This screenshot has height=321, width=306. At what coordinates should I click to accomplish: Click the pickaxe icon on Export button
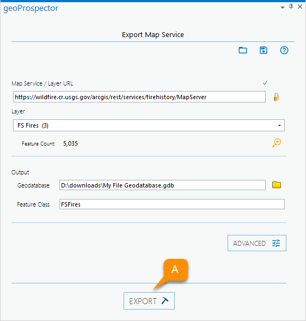[165, 300]
